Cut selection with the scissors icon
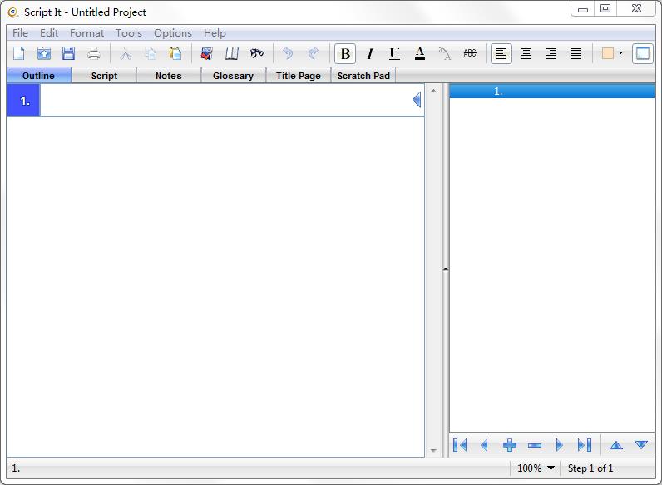This screenshot has width=662, height=485. [126, 53]
